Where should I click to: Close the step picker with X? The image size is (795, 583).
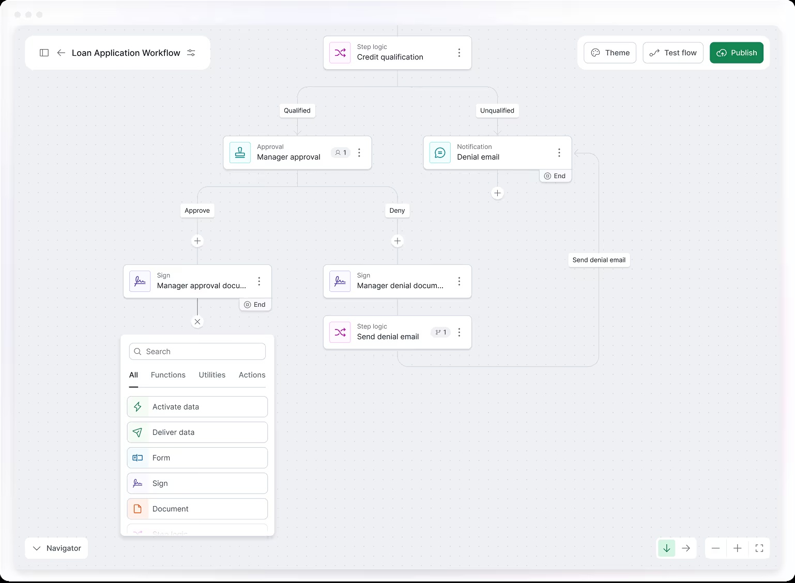(197, 322)
